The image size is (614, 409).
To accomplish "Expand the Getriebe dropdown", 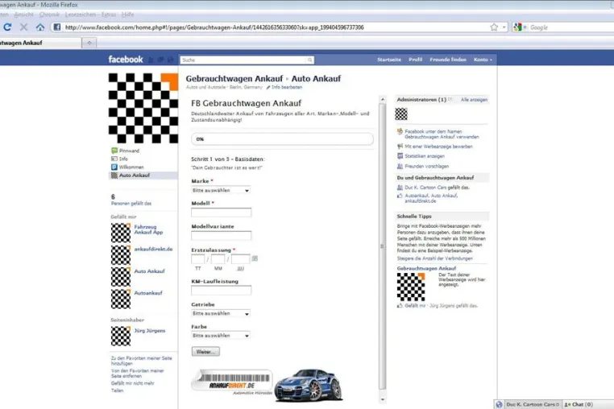I will point(221,313).
